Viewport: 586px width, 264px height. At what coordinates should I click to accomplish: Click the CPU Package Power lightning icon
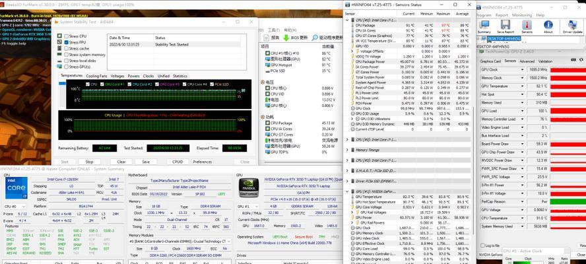[x=352, y=61]
